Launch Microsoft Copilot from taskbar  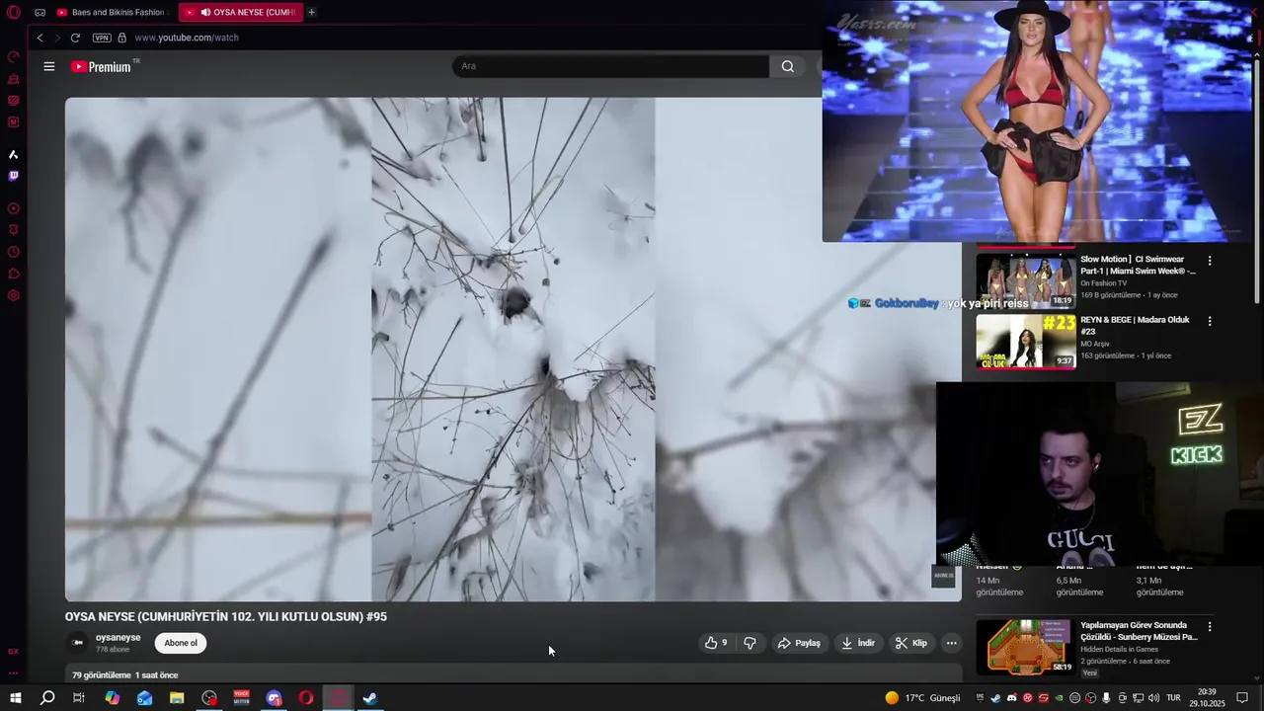click(112, 698)
